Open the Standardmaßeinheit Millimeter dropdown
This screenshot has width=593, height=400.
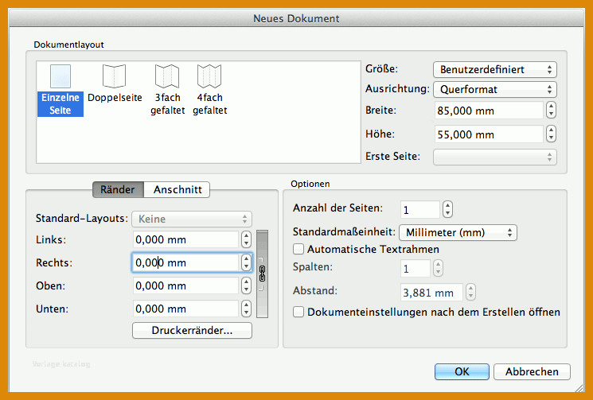click(x=458, y=232)
